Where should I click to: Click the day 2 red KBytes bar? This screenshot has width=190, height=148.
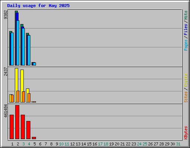17,122
